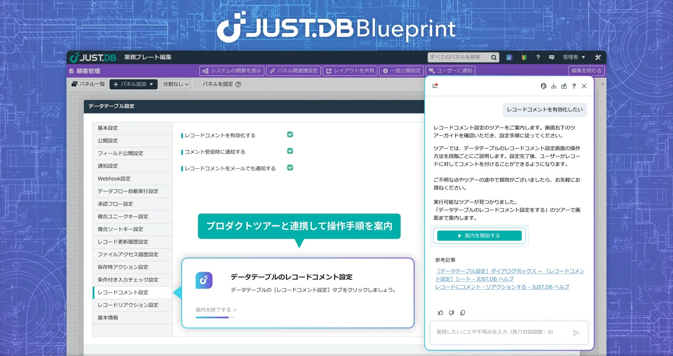Click the tour card JUST.DB icon

coord(204,280)
